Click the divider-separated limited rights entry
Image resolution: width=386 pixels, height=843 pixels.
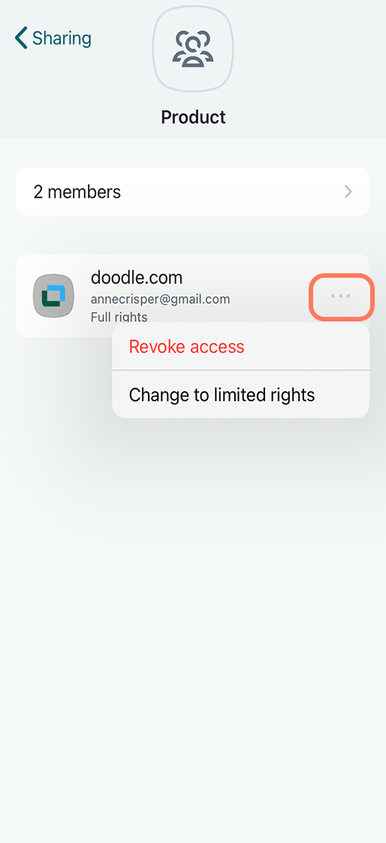point(241,394)
